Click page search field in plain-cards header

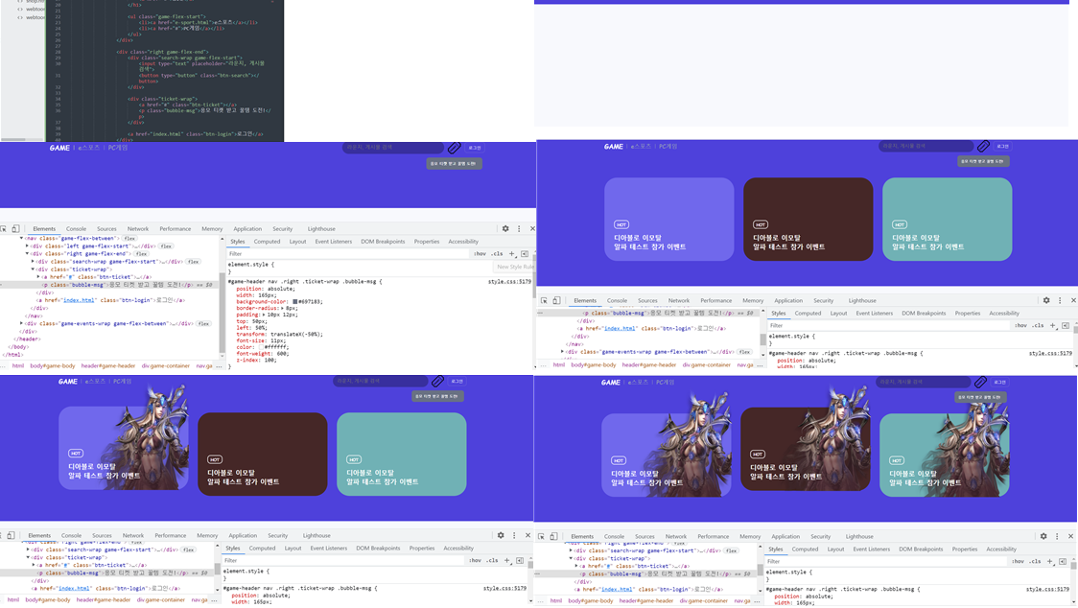point(926,146)
